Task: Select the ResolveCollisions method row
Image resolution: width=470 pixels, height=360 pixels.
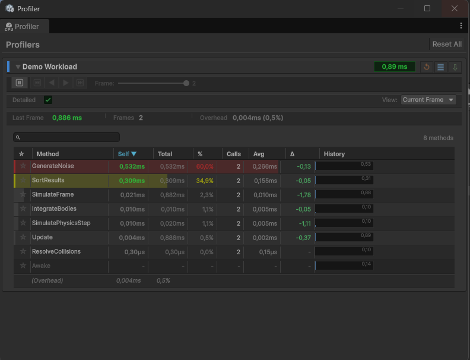Action: click(x=234, y=252)
